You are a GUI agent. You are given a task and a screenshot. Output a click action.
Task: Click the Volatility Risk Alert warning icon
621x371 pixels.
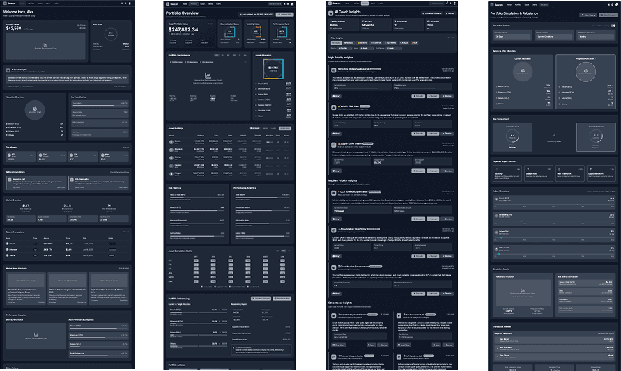tap(334, 107)
